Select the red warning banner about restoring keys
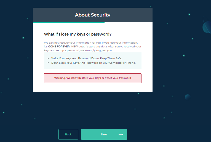Image resolution: width=211 pixels, height=142 pixels. (x=93, y=78)
